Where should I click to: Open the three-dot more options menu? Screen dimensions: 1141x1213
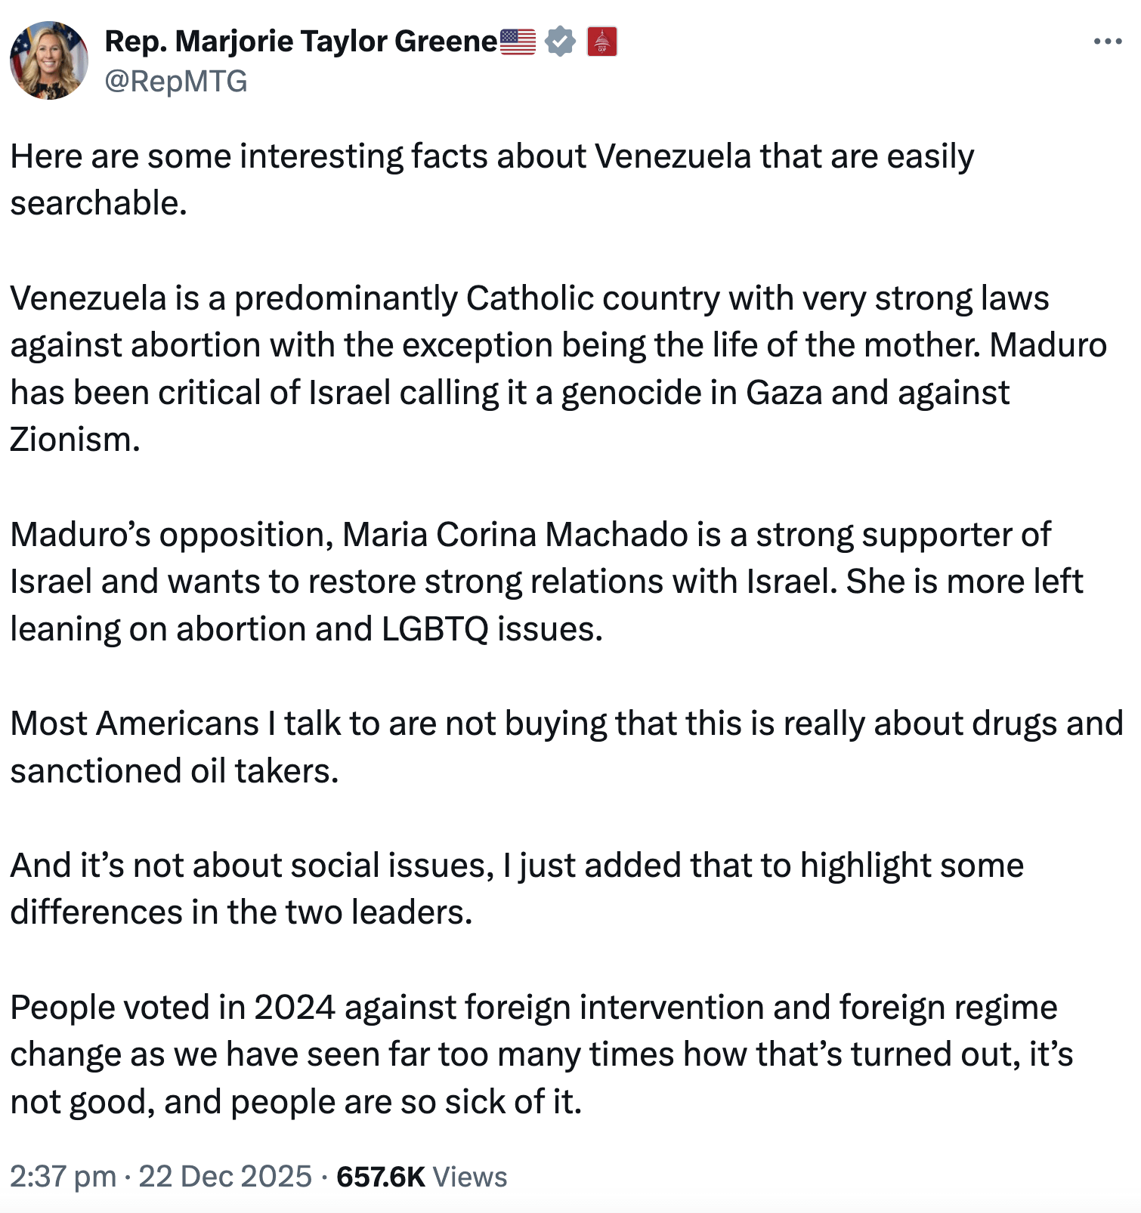tap(1107, 42)
